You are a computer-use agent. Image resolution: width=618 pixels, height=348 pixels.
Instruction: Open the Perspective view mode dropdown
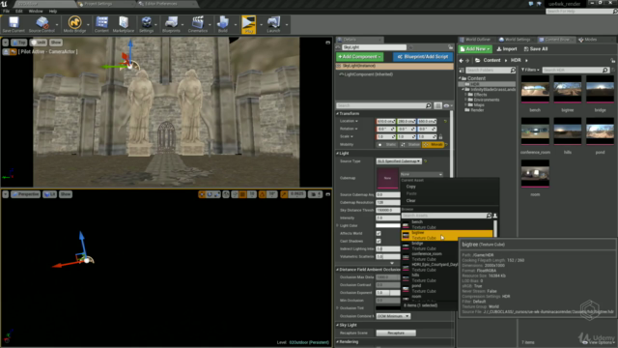coord(26,194)
